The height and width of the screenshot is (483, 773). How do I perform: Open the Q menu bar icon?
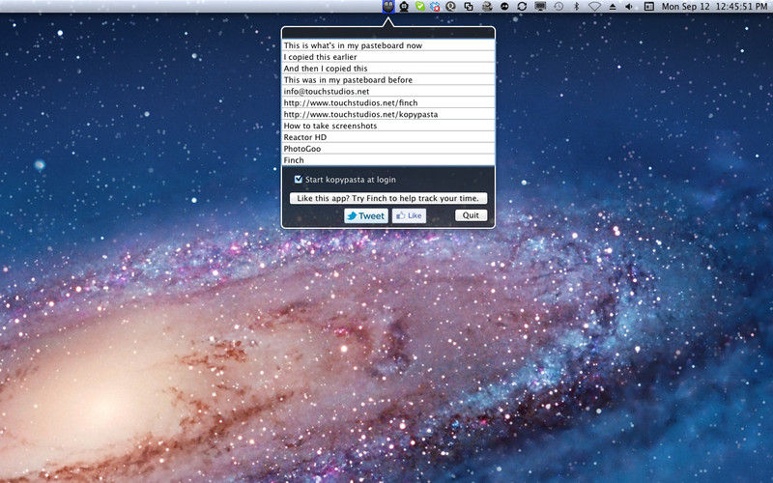[x=450, y=7]
